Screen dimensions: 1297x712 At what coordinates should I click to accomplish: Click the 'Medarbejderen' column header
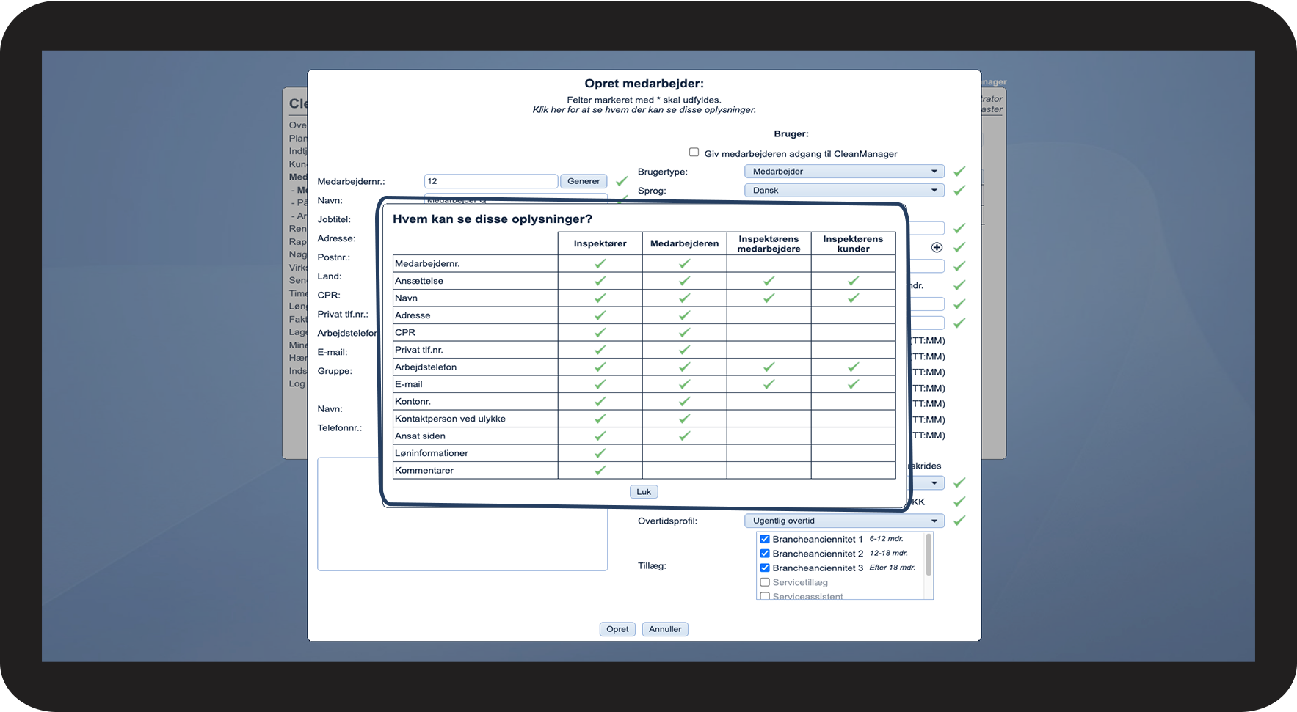point(685,243)
